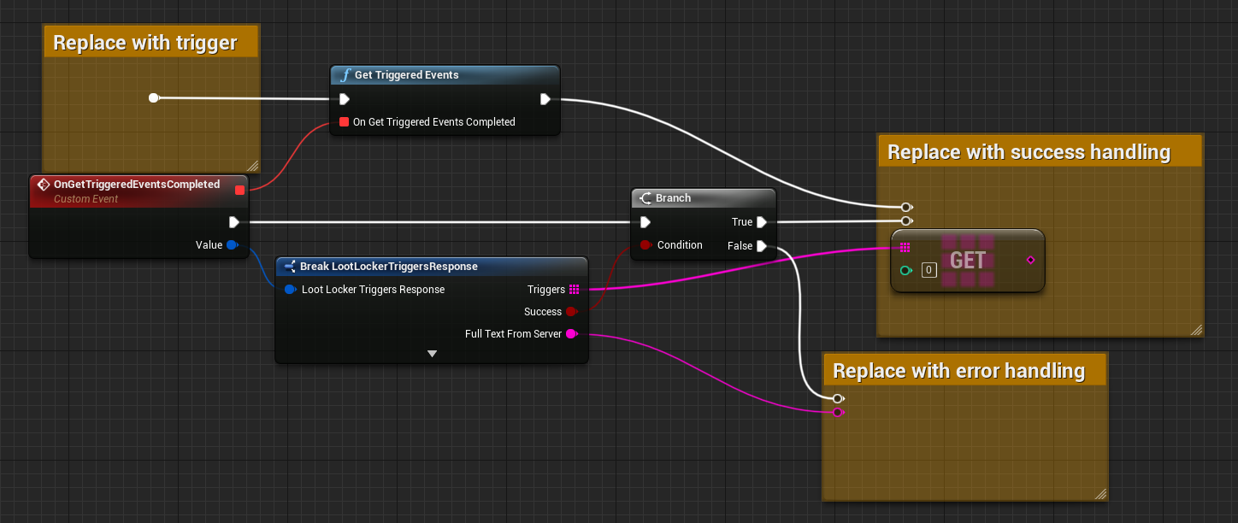This screenshot has width=1238, height=523.
Task: Click the Full Text From Server pin
Action: [x=571, y=334]
